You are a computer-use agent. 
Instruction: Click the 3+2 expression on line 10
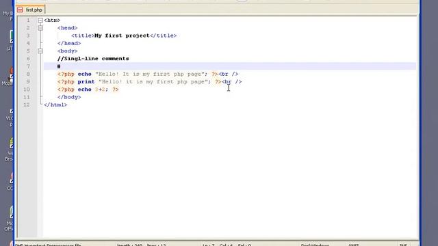[x=100, y=90]
